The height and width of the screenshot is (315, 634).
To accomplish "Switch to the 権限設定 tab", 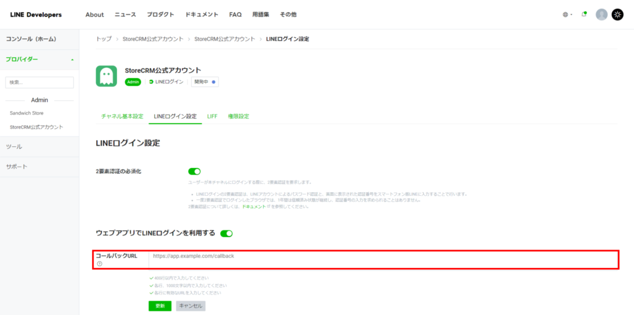I will point(238,117).
